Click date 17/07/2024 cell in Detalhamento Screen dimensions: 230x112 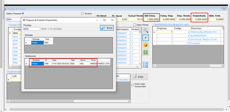(60, 64)
